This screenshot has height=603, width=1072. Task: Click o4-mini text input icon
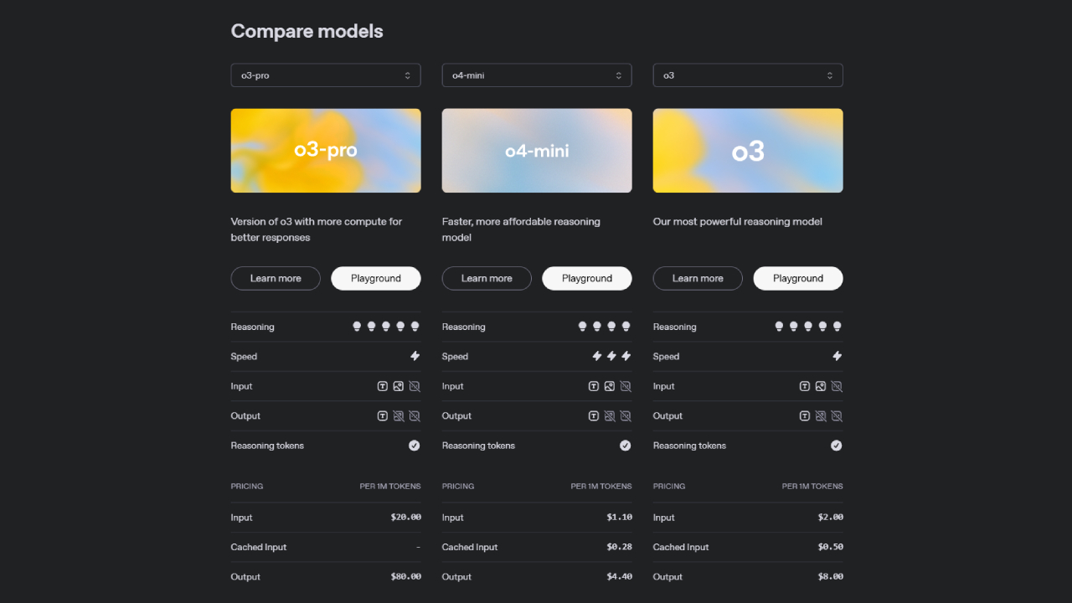point(594,386)
